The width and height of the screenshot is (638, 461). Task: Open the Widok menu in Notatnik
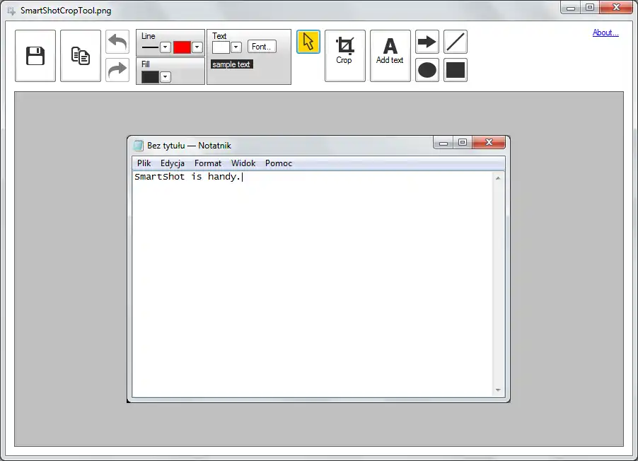pos(243,163)
